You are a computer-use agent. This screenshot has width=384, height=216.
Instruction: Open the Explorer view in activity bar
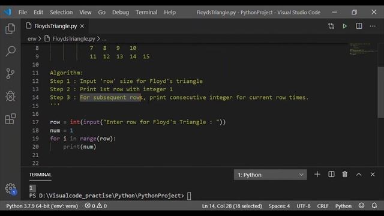tap(10, 29)
